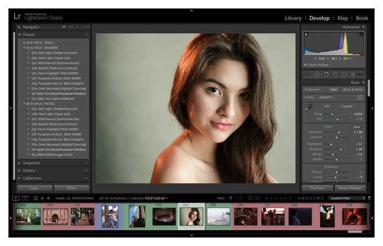The height and width of the screenshot is (246, 383).
Task: Collapse the 00-03 VFLO - PASTEL preset group
Action: 24,104
